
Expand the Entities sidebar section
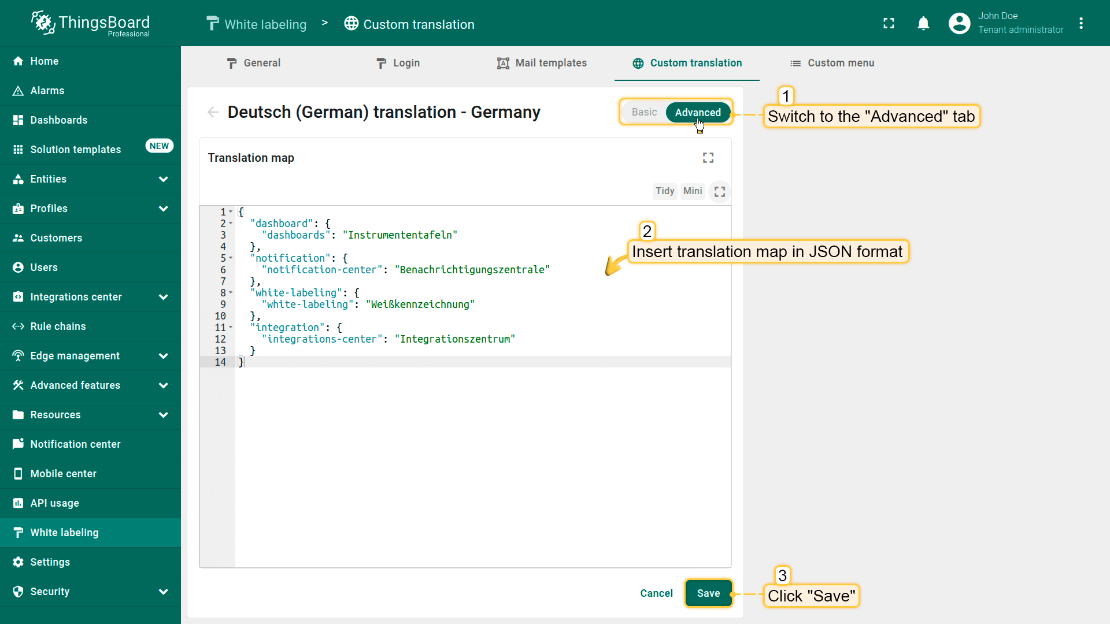164,179
